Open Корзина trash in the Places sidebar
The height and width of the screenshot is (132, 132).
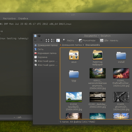coord(46,57)
